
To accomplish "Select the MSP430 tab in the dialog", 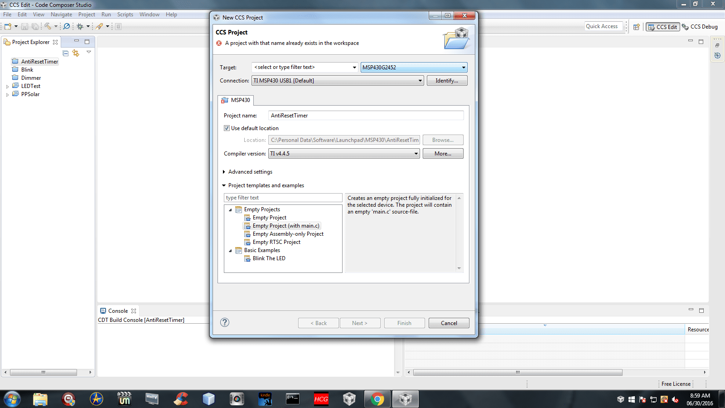I will tap(236, 100).
